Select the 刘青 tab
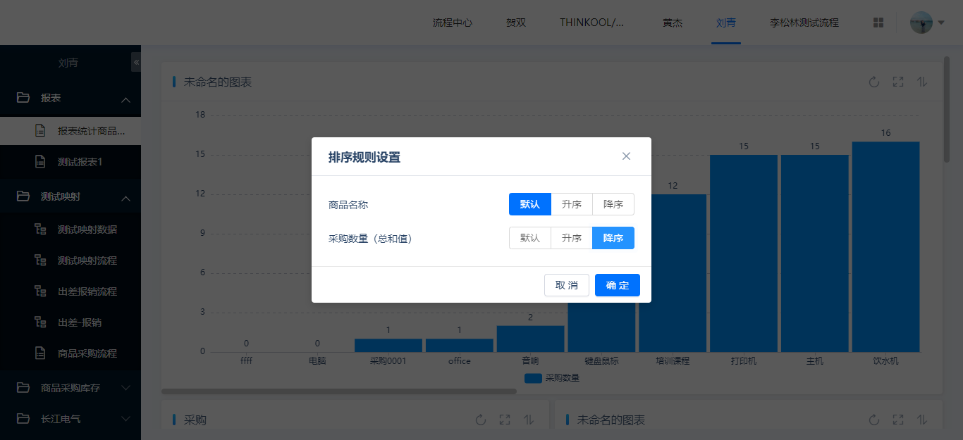This screenshot has height=440, width=963. (726, 23)
